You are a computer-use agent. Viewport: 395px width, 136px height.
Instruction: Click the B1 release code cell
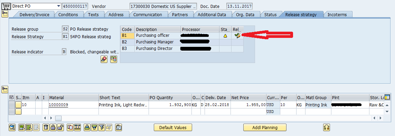point(128,35)
